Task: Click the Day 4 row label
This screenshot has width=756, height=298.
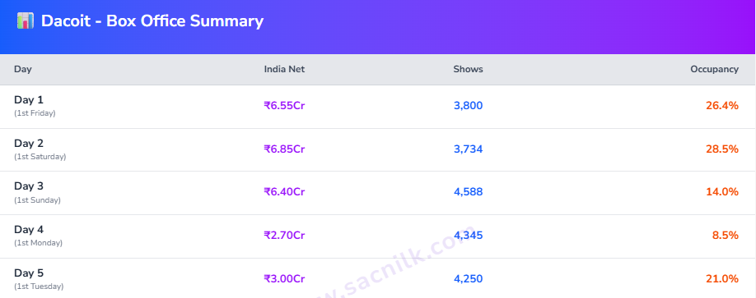Action: point(29,230)
